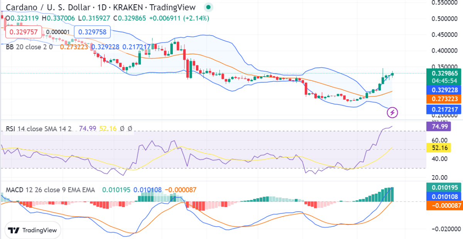Click the BB legend orange value 0.273223
463x239 pixels.
click(74, 47)
